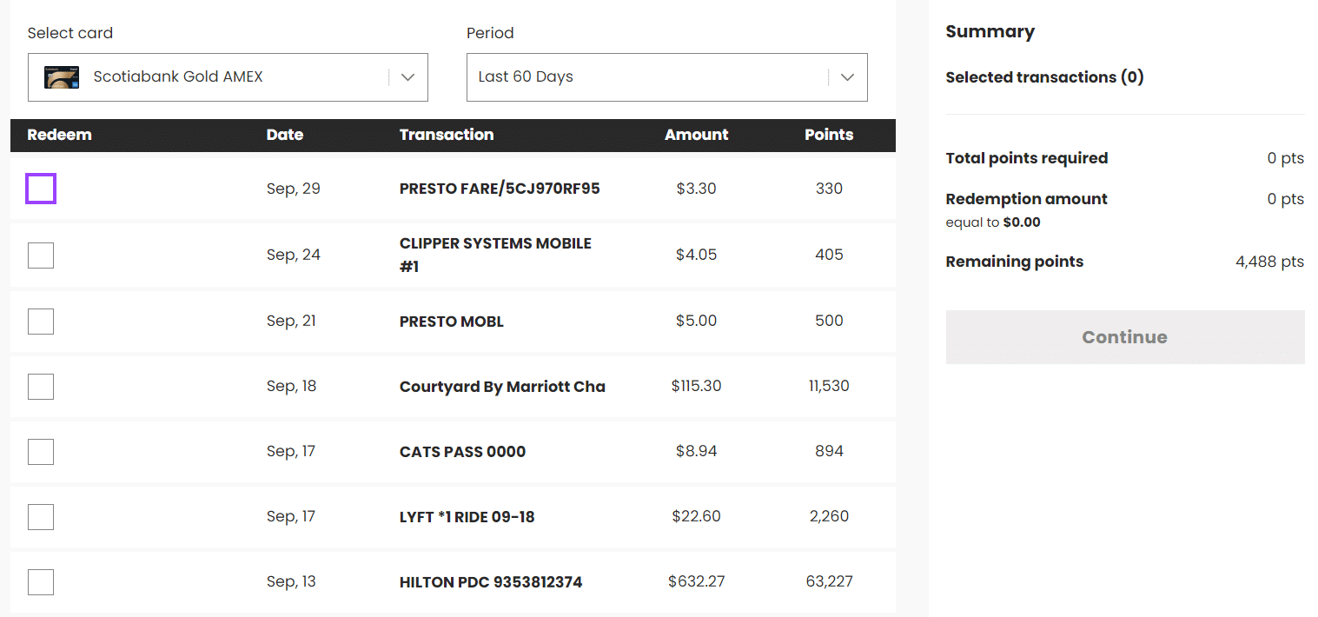The image size is (1318, 617).
Task: Click the LYFT *1 RIDE 09-18 transaction name
Action: coord(467,517)
